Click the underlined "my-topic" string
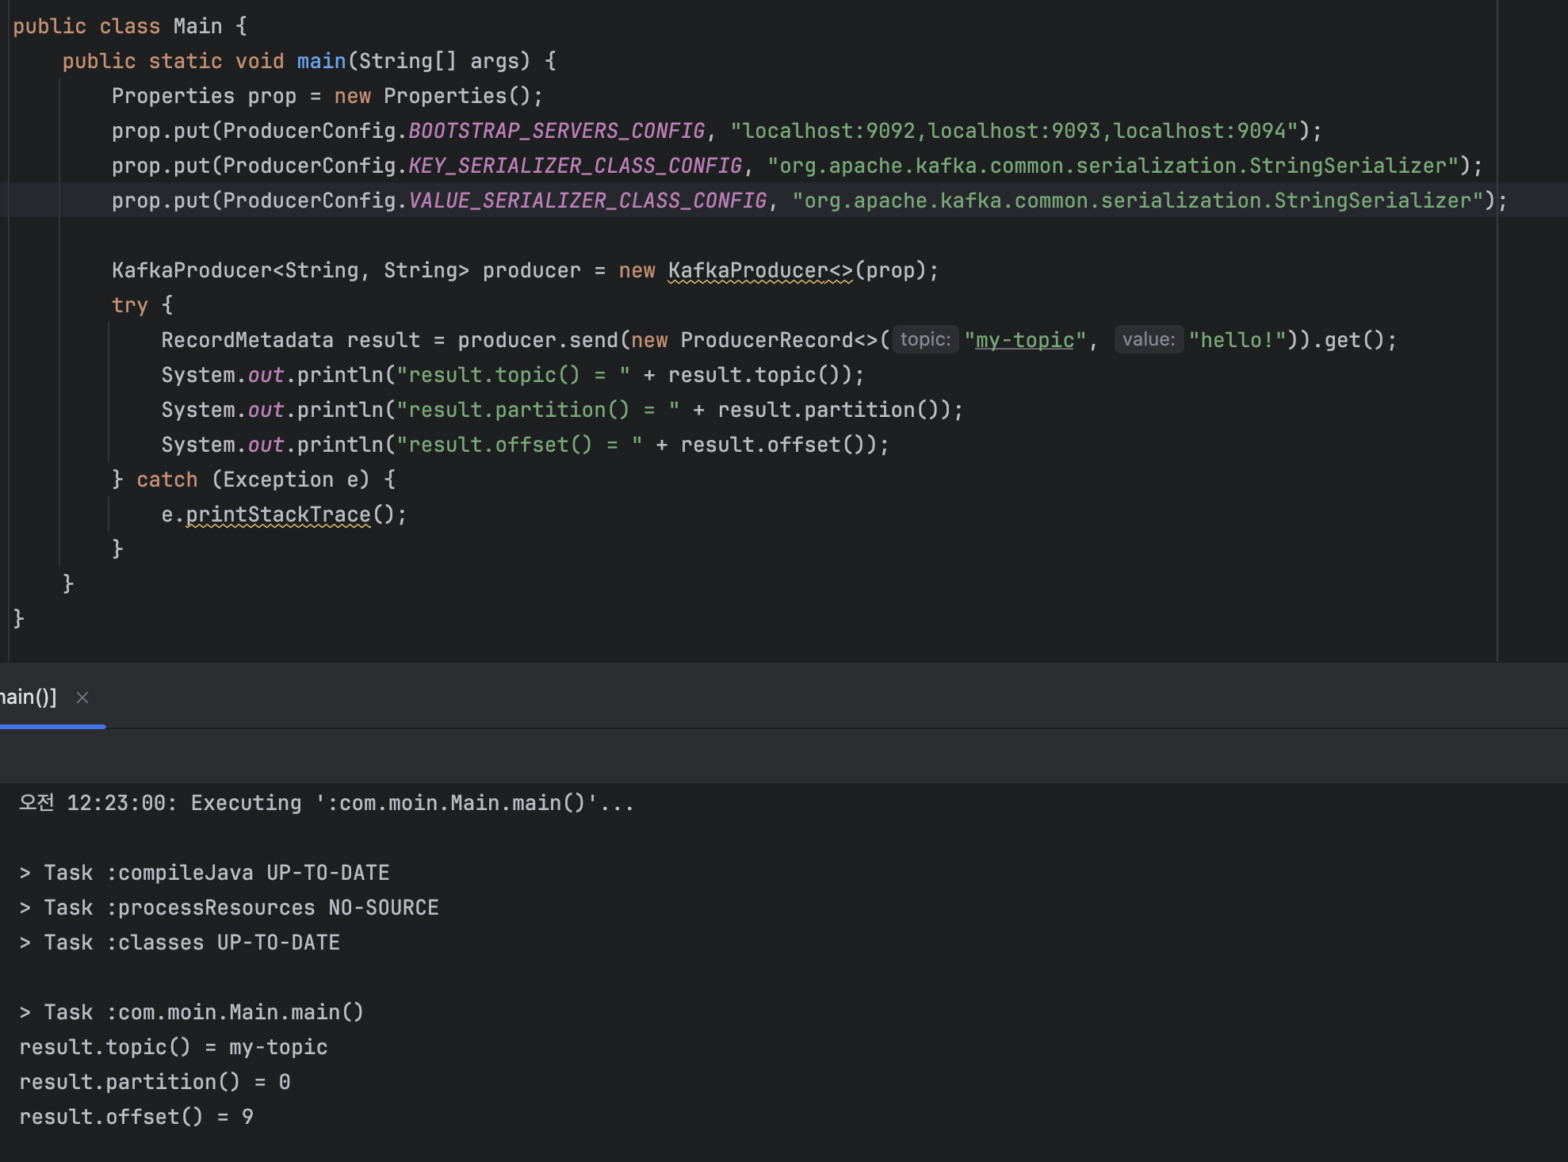 point(1024,341)
